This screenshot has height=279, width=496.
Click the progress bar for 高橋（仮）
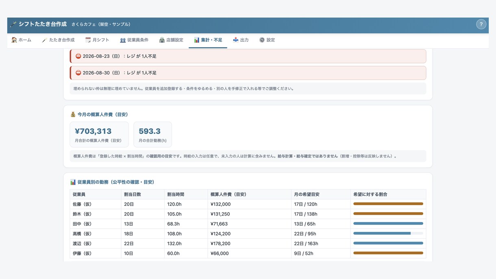pyautogui.click(x=388, y=233)
